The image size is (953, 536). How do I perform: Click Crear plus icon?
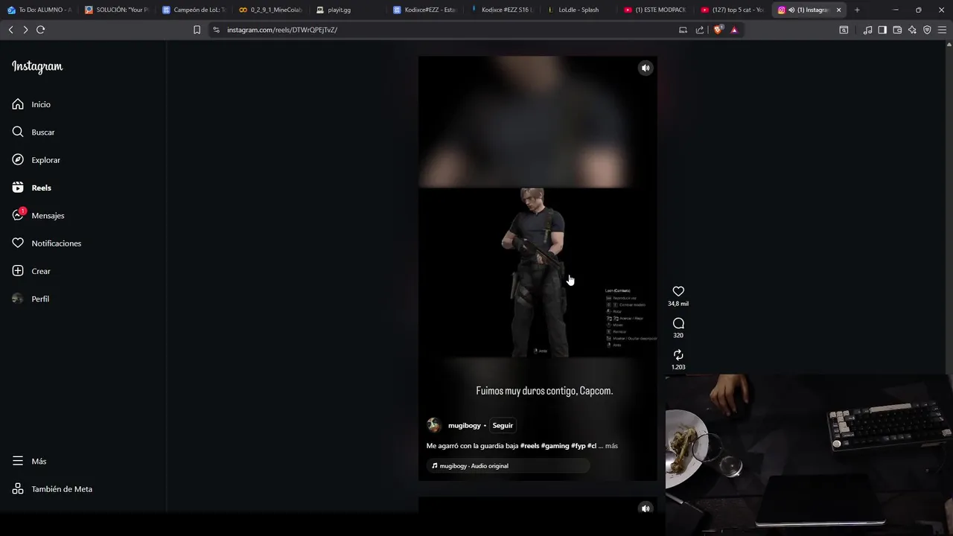click(31, 271)
